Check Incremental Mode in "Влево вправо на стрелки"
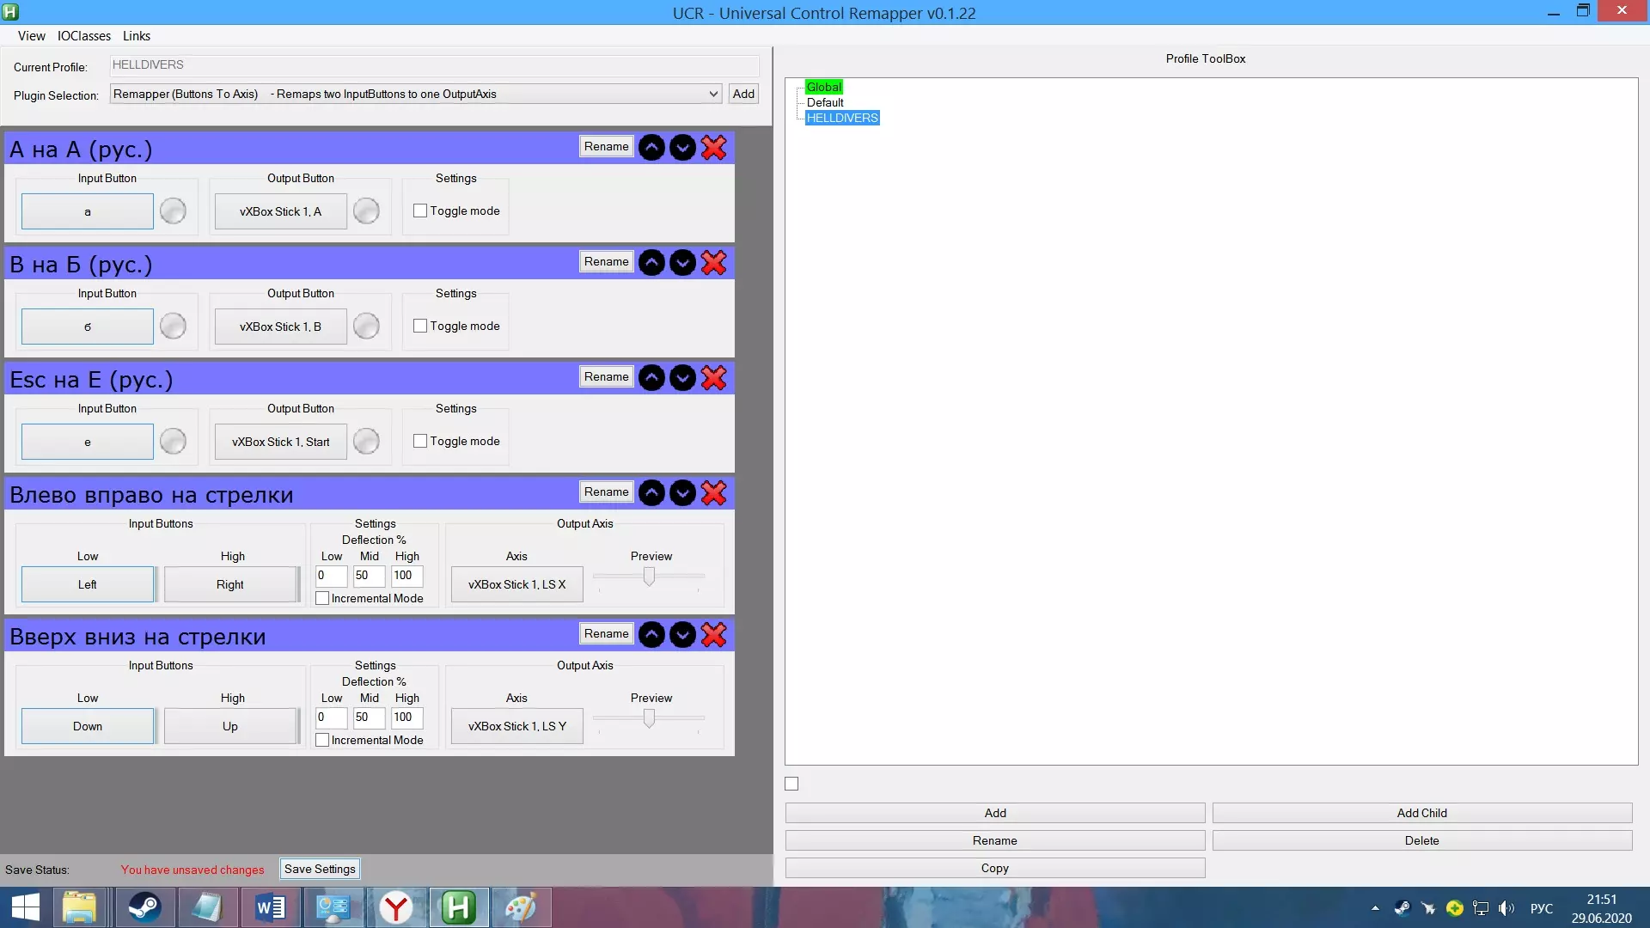This screenshot has width=1650, height=928. (x=322, y=599)
